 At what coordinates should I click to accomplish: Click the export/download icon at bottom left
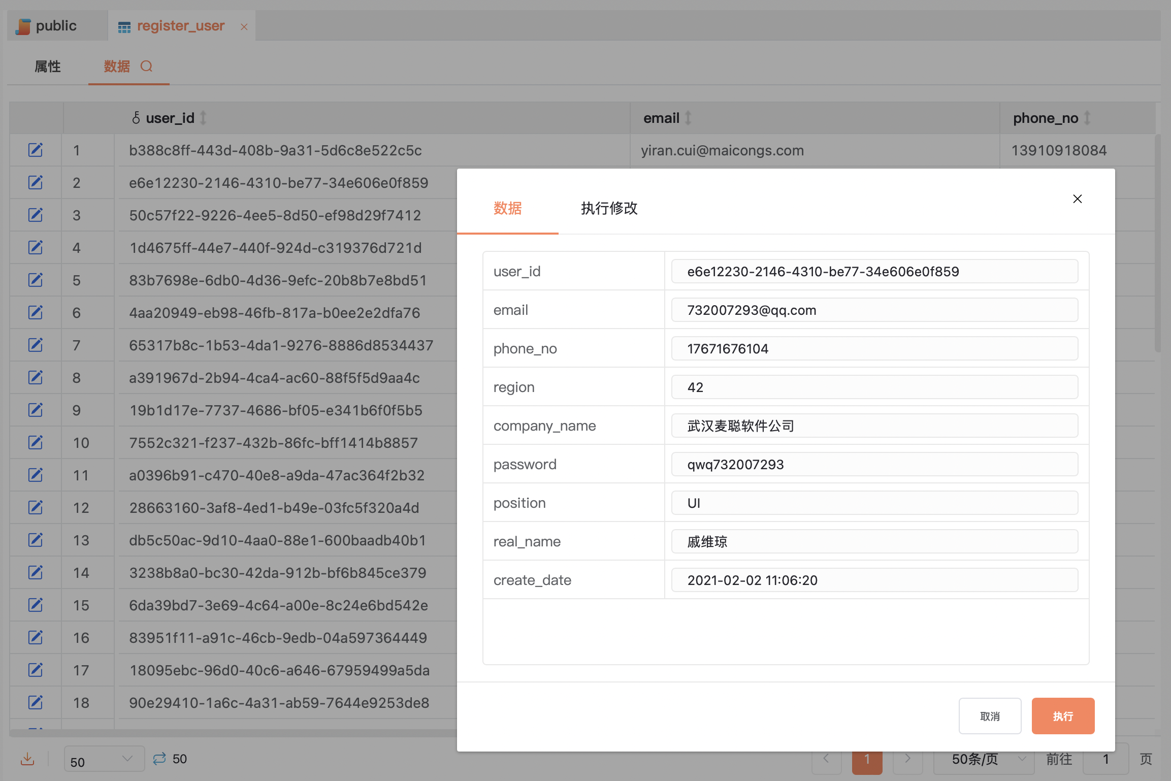coord(27,759)
